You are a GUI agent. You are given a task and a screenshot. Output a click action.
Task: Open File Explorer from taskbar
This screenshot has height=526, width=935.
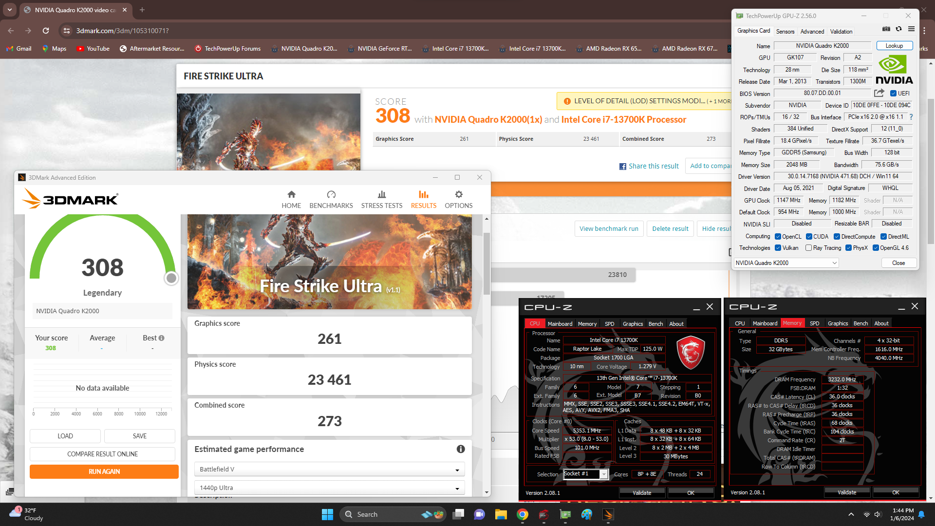[x=501, y=514]
